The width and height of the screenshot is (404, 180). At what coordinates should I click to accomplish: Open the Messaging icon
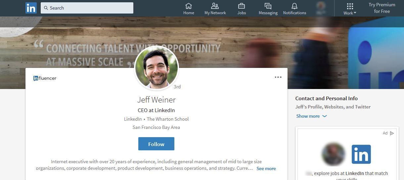pos(268,6)
